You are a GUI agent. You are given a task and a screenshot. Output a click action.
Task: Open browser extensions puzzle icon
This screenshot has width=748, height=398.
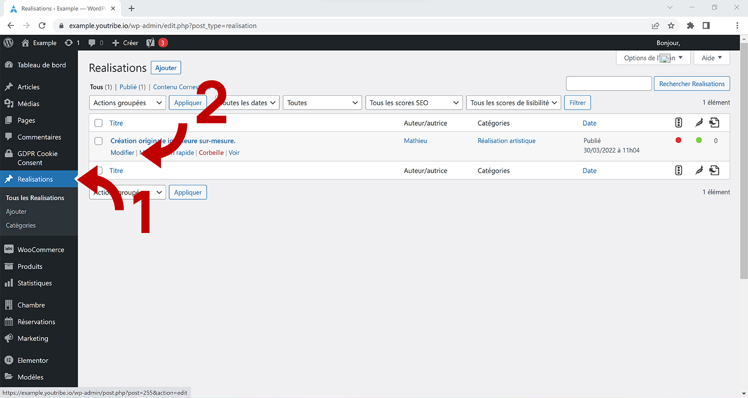pyautogui.click(x=690, y=26)
